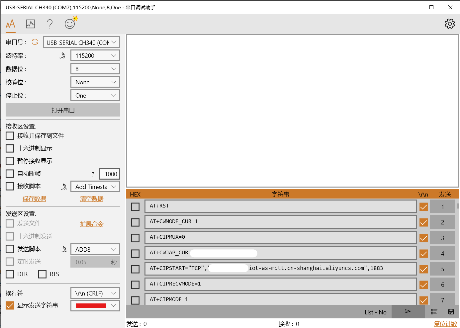The height and width of the screenshot is (328, 460).
Task: Click the AT+CIPMUX=0 command field
Action: coord(281,237)
